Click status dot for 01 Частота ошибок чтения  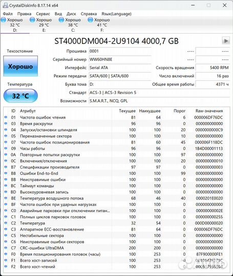pyautogui.click(x=6, y=117)
